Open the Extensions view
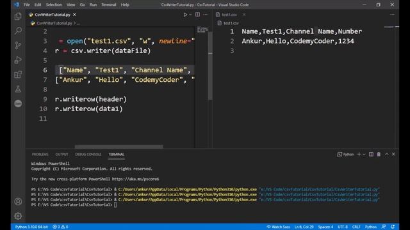 click(x=18, y=75)
